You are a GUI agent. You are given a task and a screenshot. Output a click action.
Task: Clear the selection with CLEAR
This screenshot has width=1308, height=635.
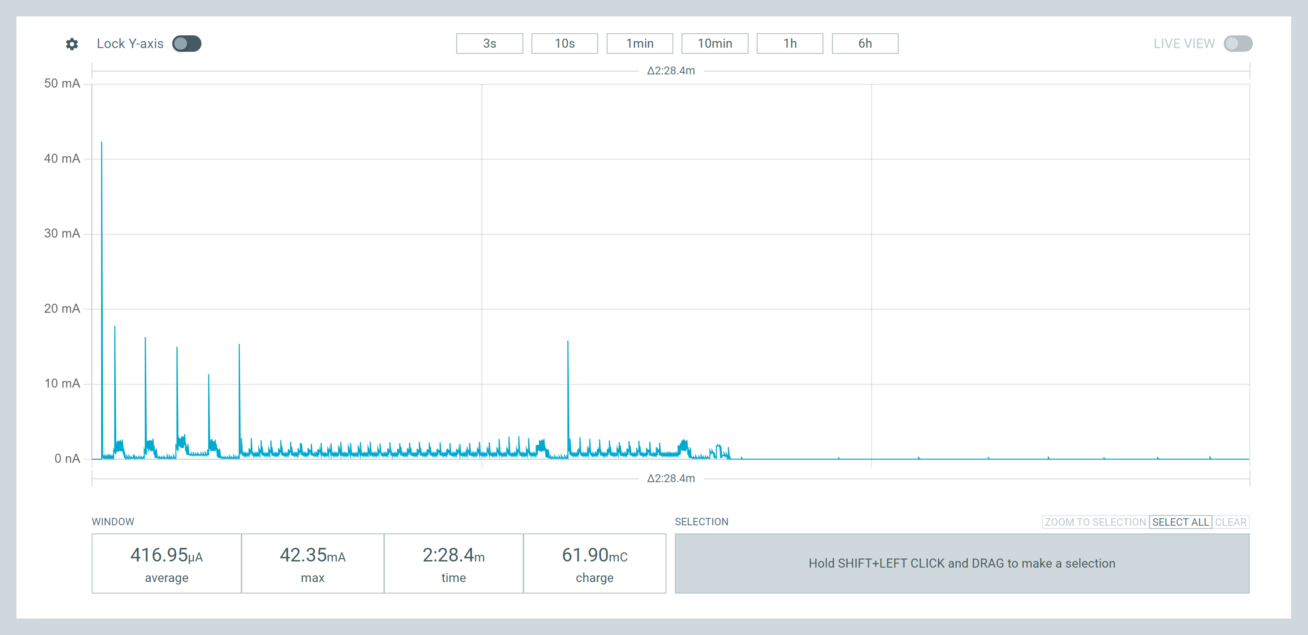[1231, 522]
